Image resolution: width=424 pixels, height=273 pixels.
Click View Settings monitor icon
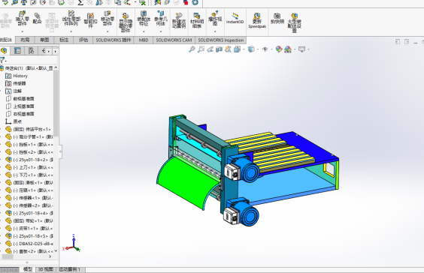tap(301, 49)
